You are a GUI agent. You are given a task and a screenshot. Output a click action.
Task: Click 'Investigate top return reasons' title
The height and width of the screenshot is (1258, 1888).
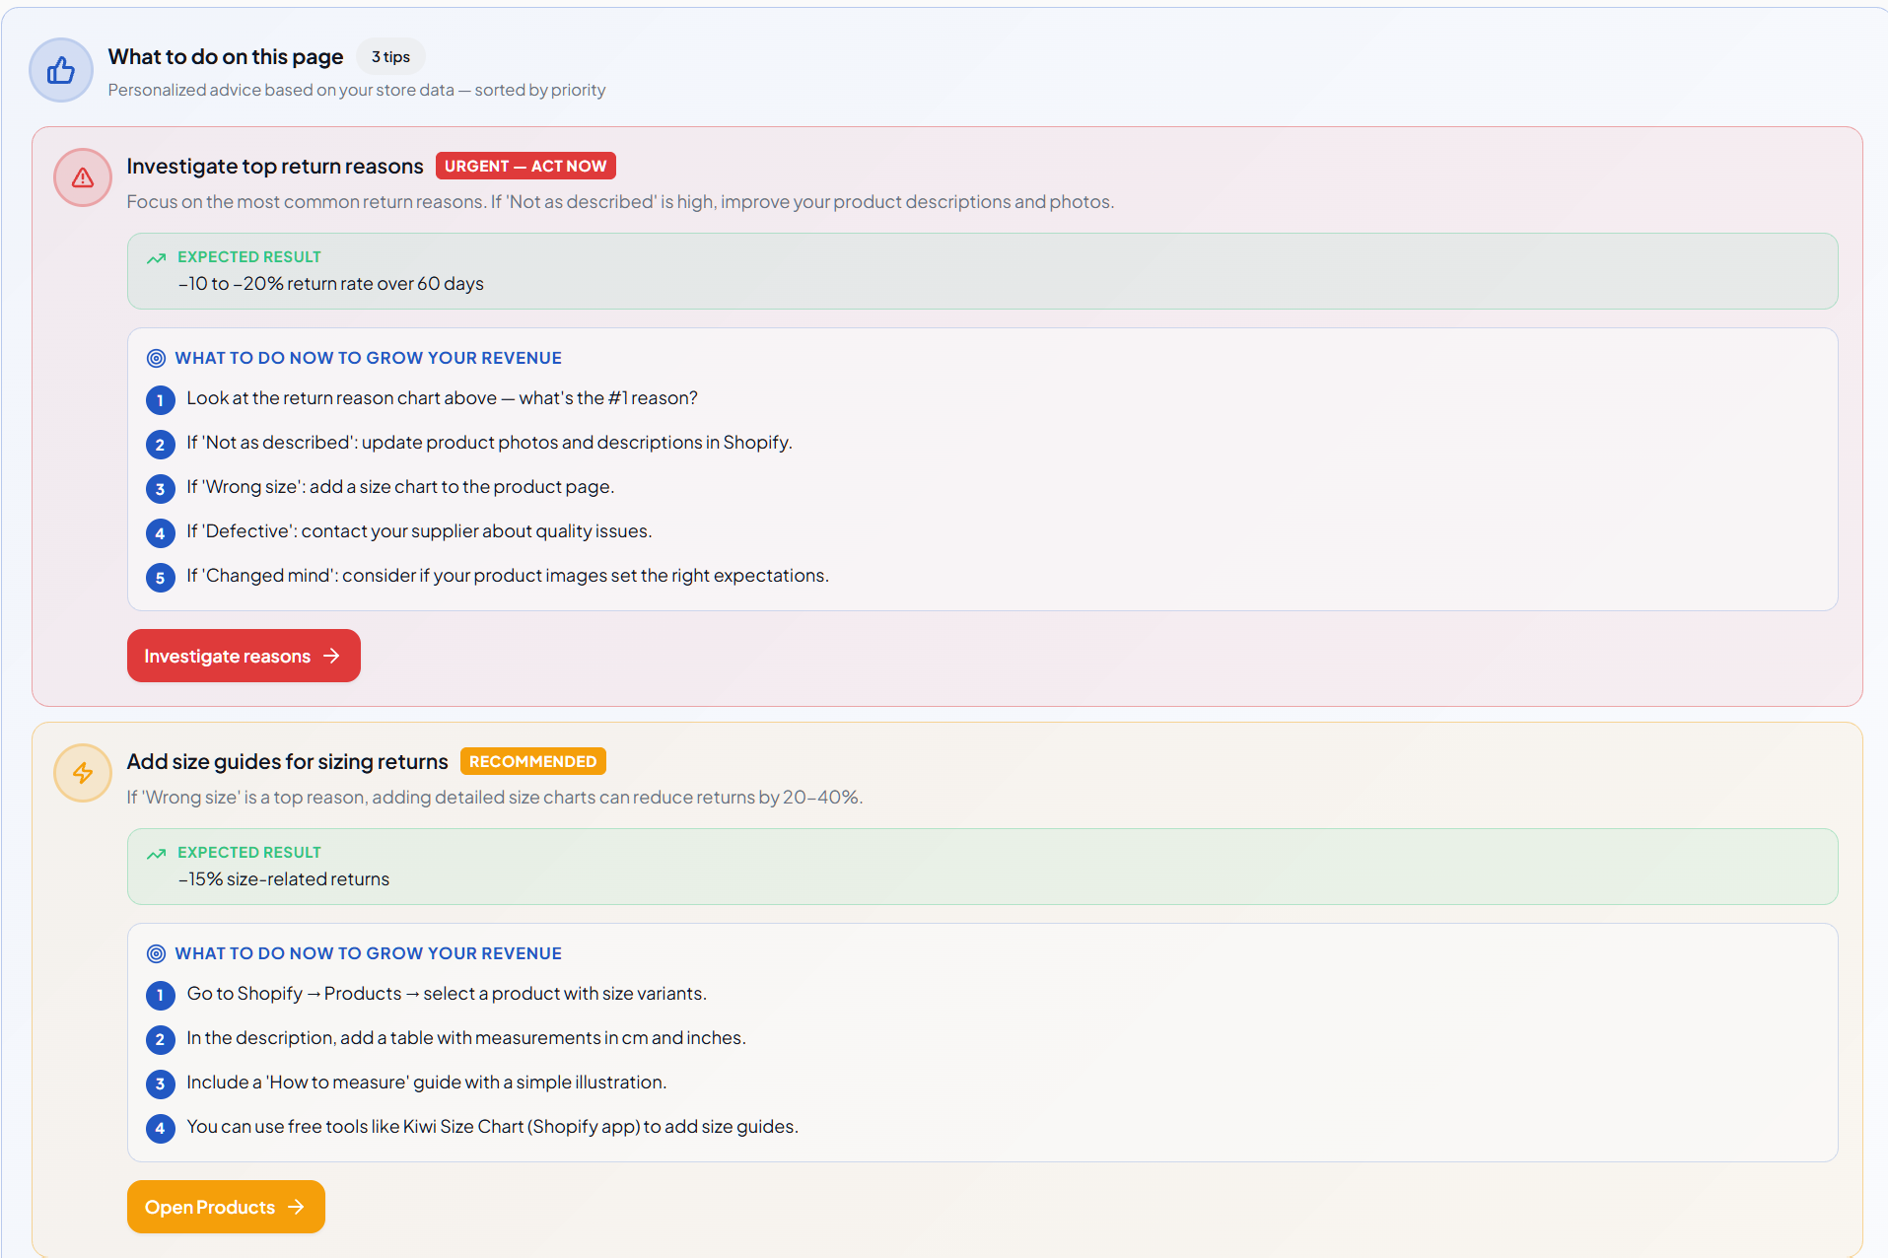[275, 166]
